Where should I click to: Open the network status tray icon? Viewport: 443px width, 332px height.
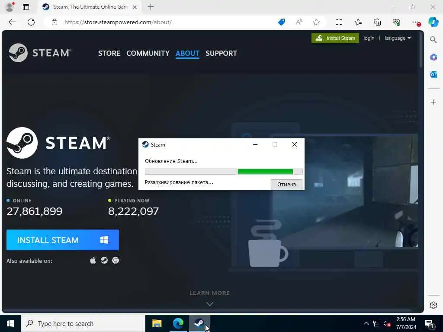click(377, 323)
